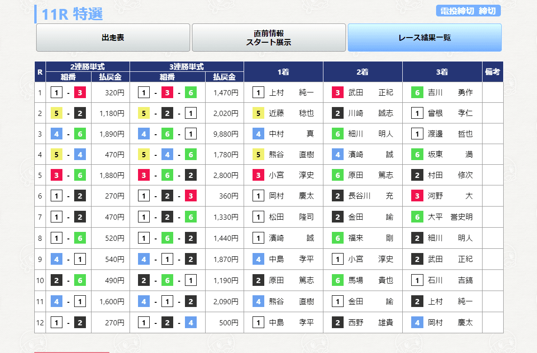This screenshot has height=353, width=537.
Task: Click winner 上村 純一 in race 1
Action: click(x=291, y=93)
